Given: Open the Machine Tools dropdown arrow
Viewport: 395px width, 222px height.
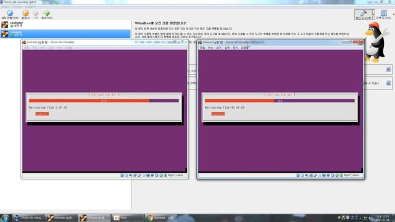Looking at the screenshot, I should tap(373, 15).
